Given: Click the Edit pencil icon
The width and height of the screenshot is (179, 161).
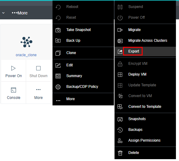Looking at the screenshot, I should 58,65.
